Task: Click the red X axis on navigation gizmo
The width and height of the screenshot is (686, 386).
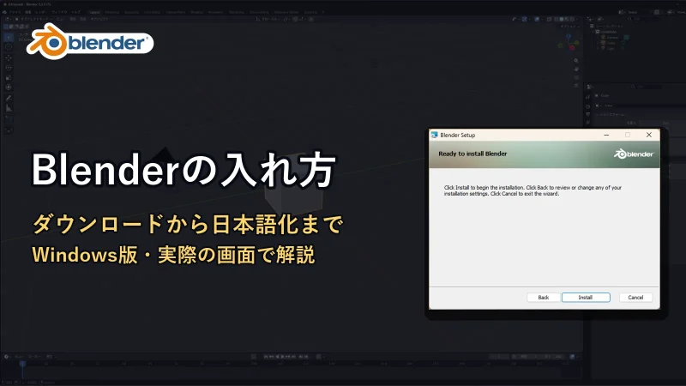Action: (x=572, y=48)
